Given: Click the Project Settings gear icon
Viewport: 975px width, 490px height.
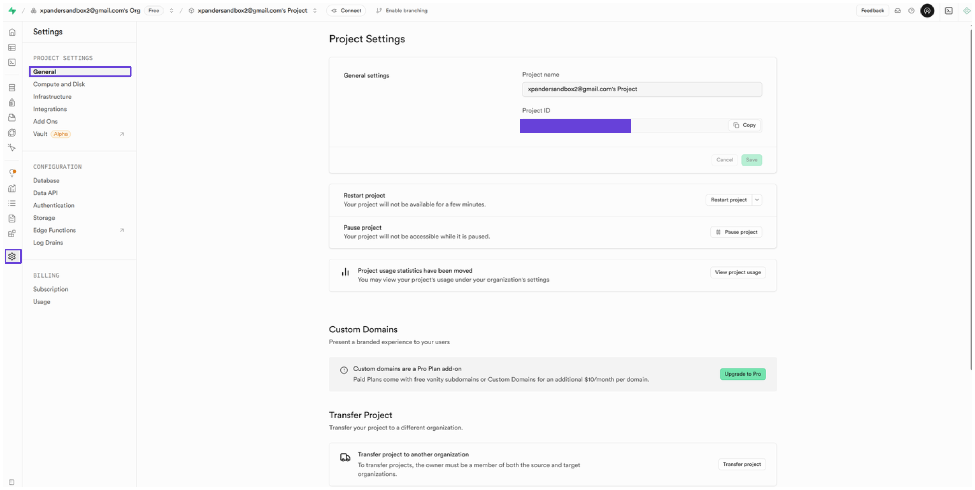Looking at the screenshot, I should point(12,257).
